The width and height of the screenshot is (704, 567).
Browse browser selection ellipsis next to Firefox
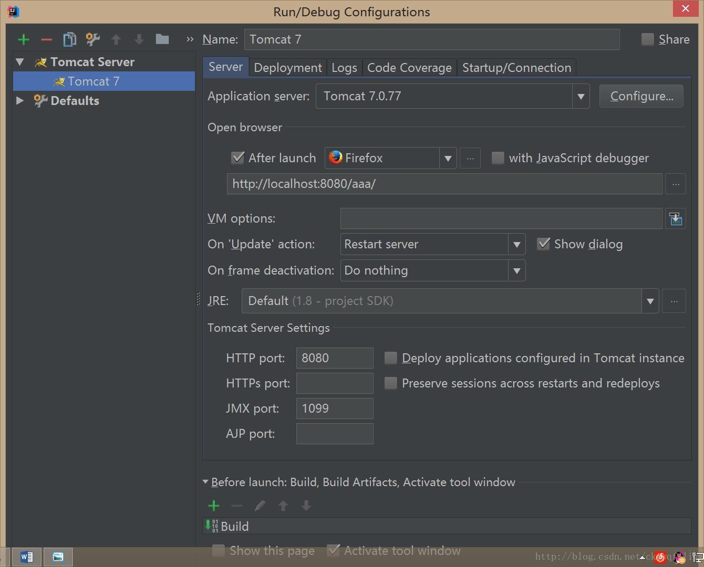(470, 158)
